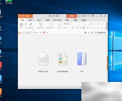Switch to the 开始 (Home) tab
This screenshot has width=122, height=101.
coord(22,20)
